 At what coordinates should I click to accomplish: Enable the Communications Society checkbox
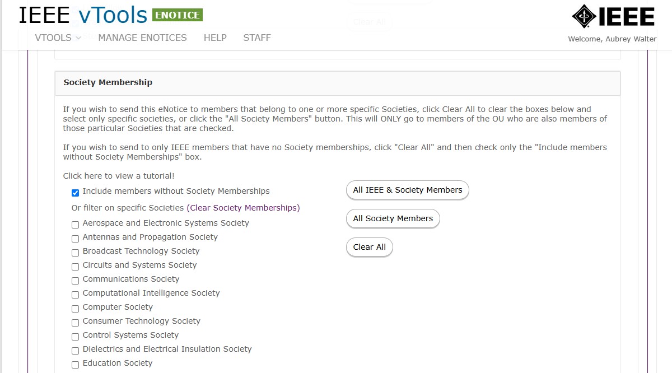(x=75, y=281)
